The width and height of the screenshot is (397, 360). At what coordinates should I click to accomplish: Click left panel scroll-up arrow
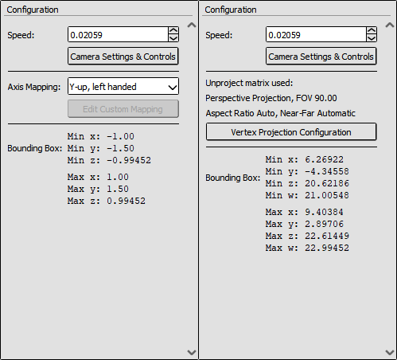[192, 25]
